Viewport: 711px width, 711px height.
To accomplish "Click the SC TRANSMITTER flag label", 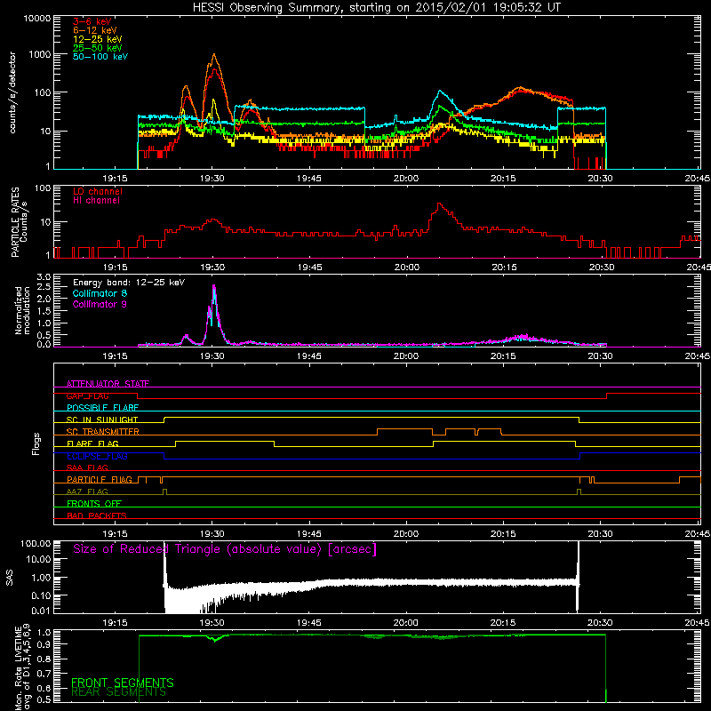I will (x=103, y=432).
